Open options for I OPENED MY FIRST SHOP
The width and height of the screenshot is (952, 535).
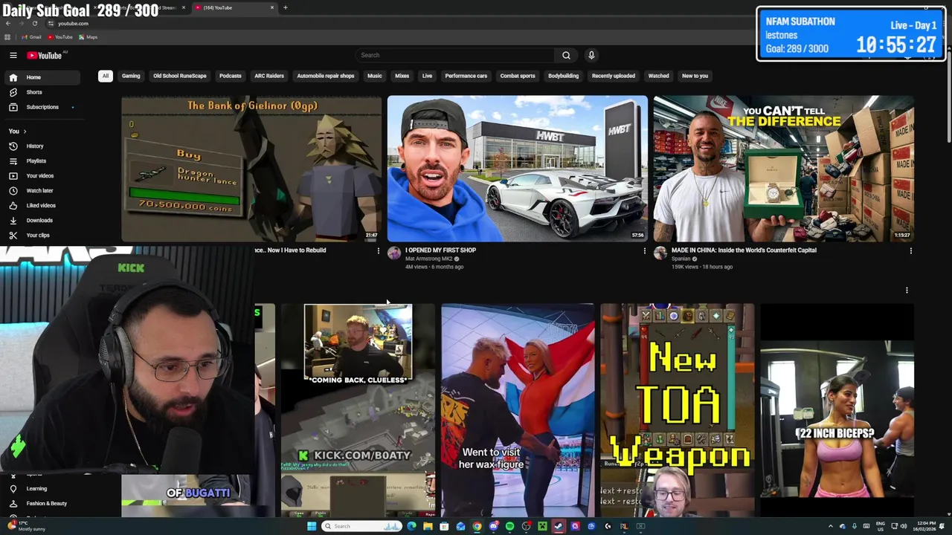(x=645, y=251)
